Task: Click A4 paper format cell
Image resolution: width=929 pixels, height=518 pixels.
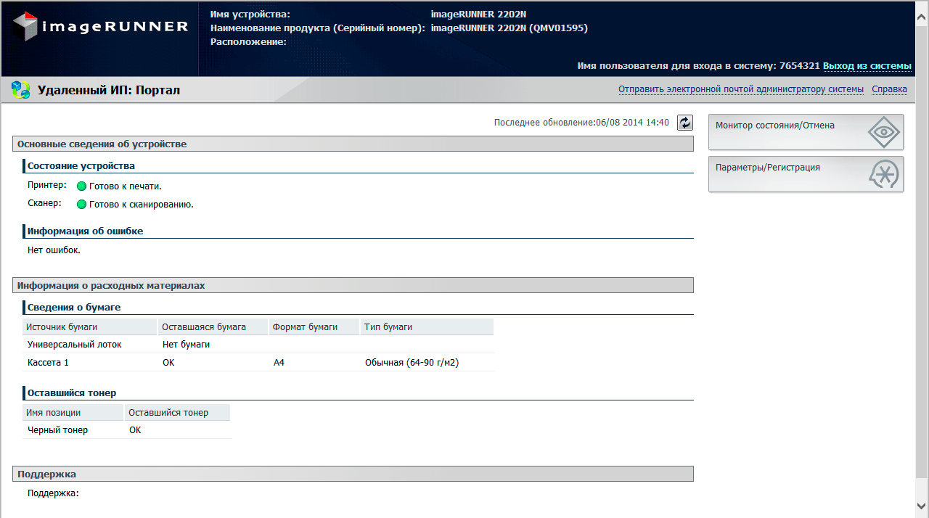Action: [x=279, y=362]
